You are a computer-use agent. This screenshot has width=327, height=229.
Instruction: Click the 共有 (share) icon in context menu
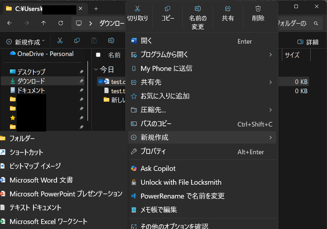pyautogui.click(x=228, y=9)
